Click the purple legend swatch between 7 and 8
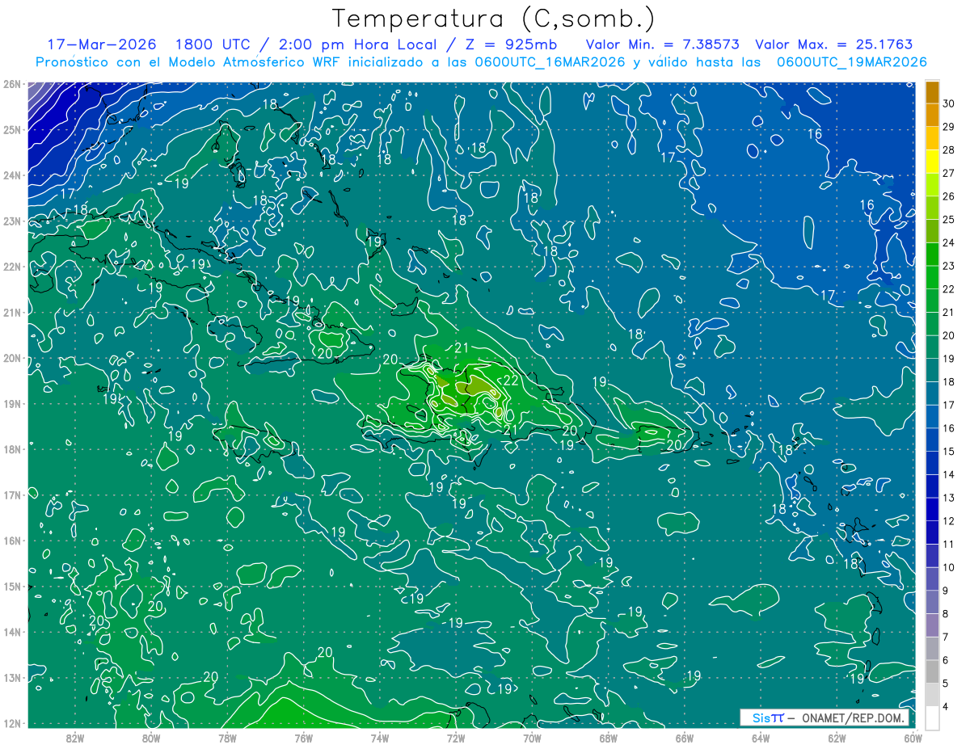The width and height of the screenshot is (970, 749). [x=932, y=625]
